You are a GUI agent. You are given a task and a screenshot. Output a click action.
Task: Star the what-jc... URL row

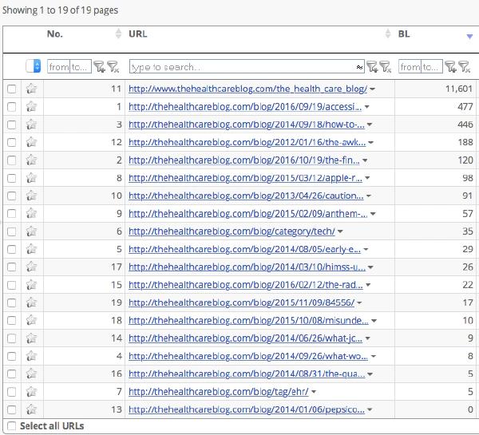coord(31,338)
